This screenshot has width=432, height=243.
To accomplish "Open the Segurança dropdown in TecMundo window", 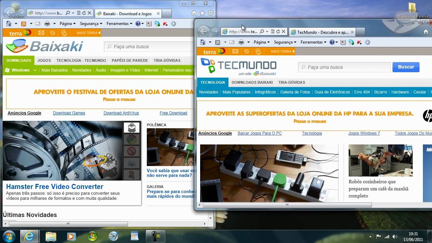I will [285, 42].
